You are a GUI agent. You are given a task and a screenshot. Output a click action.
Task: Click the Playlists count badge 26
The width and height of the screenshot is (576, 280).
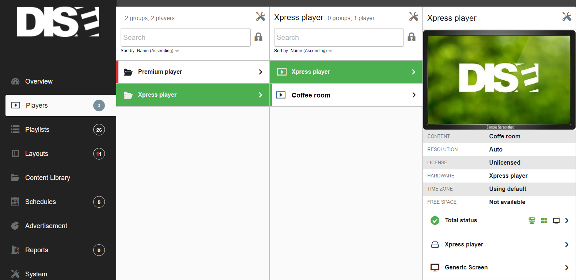pos(99,130)
